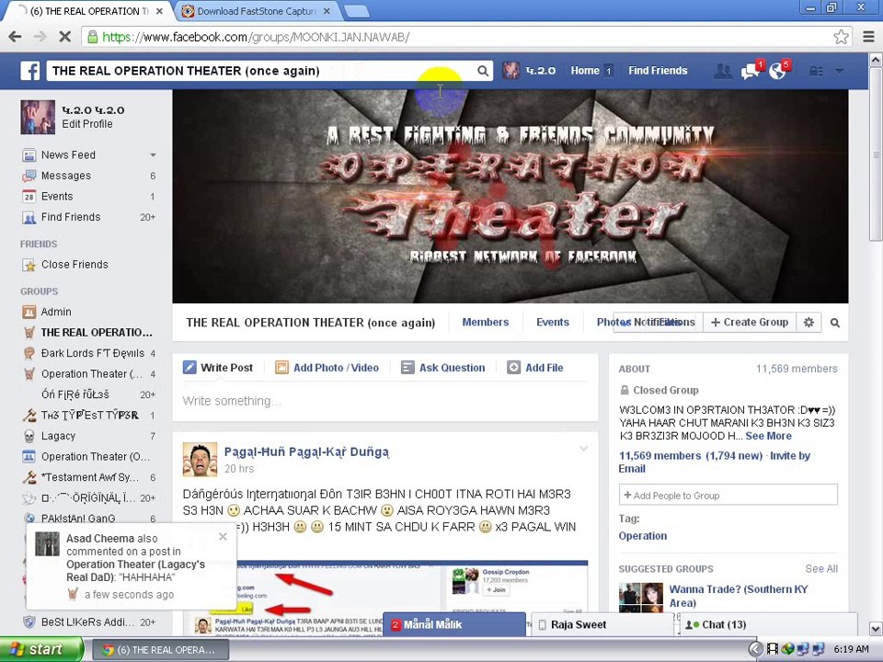Click Facebook search input field
The height and width of the screenshot is (662, 883).
[262, 71]
